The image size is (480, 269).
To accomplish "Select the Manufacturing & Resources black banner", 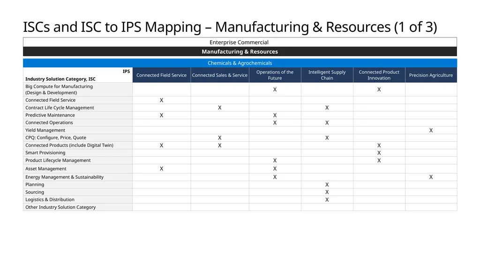I will [240, 51].
